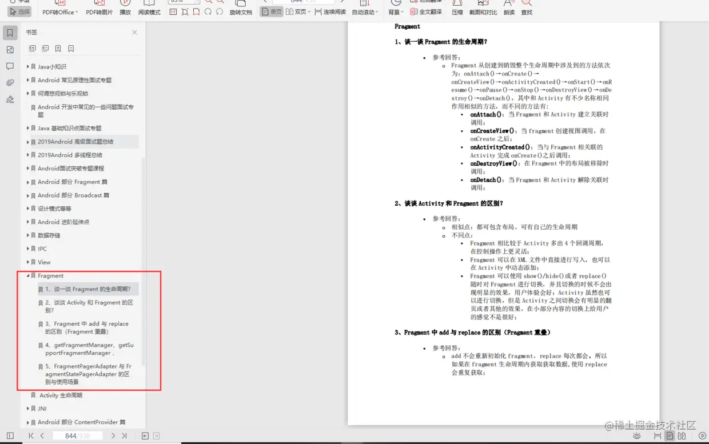Go to the last page button
The height and width of the screenshot is (444, 709).
[124, 436]
